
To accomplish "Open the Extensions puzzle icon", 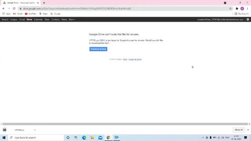I will click(x=237, y=9).
